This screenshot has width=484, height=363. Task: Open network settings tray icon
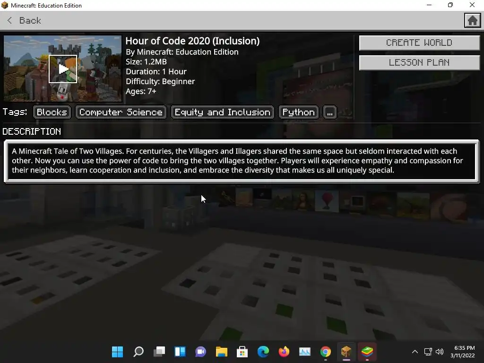(x=428, y=352)
